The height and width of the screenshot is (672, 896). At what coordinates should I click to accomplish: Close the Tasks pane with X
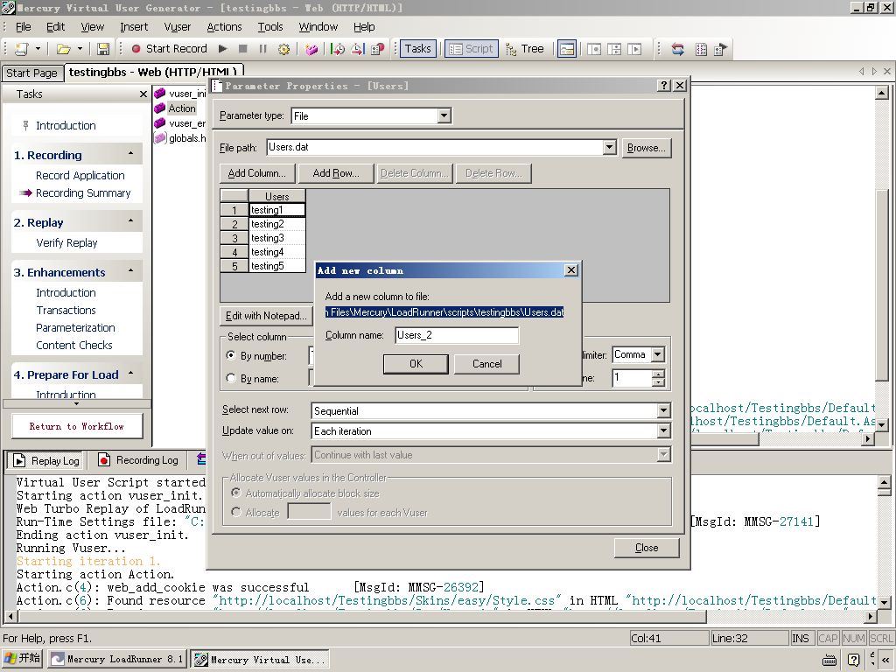(143, 94)
